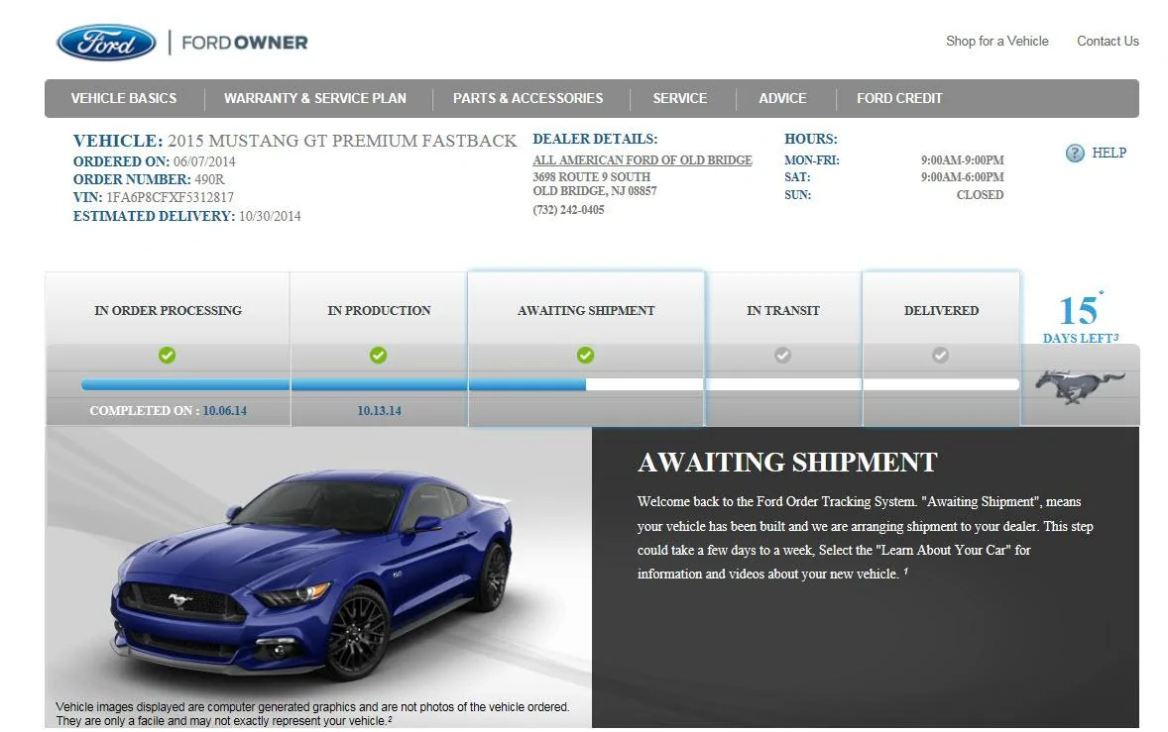The image size is (1168, 732).
Task: Click the gray checkmark under Delivered
Action: click(x=941, y=356)
